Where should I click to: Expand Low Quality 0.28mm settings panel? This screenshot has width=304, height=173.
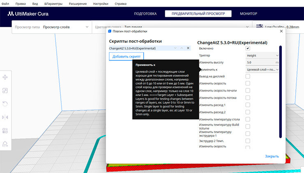pos(278,27)
